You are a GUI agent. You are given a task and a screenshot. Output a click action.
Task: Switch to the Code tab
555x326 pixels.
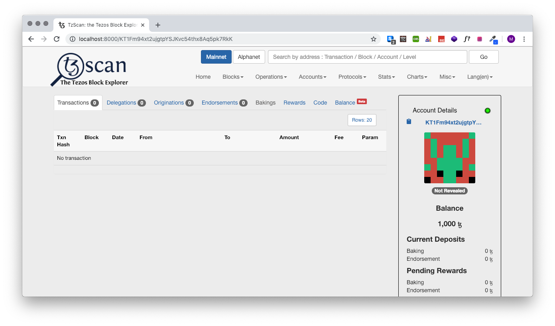[320, 103]
